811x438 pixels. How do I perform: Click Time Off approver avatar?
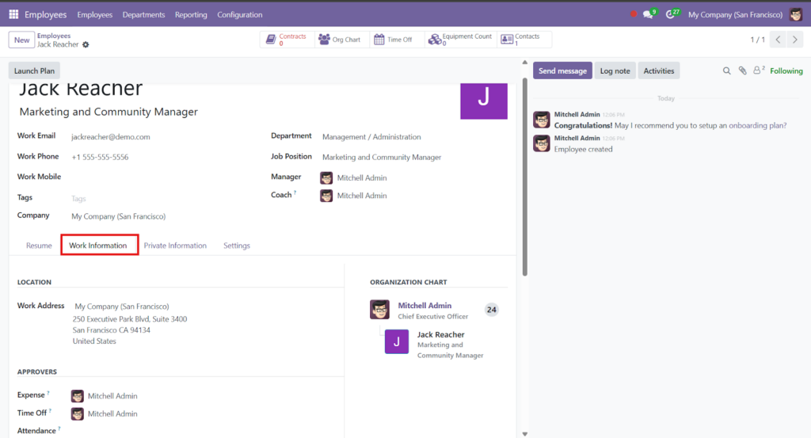[77, 413]
